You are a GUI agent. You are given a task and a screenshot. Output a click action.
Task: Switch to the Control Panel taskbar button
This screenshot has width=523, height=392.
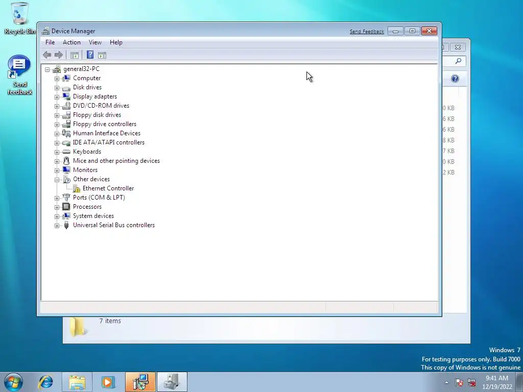140,382
